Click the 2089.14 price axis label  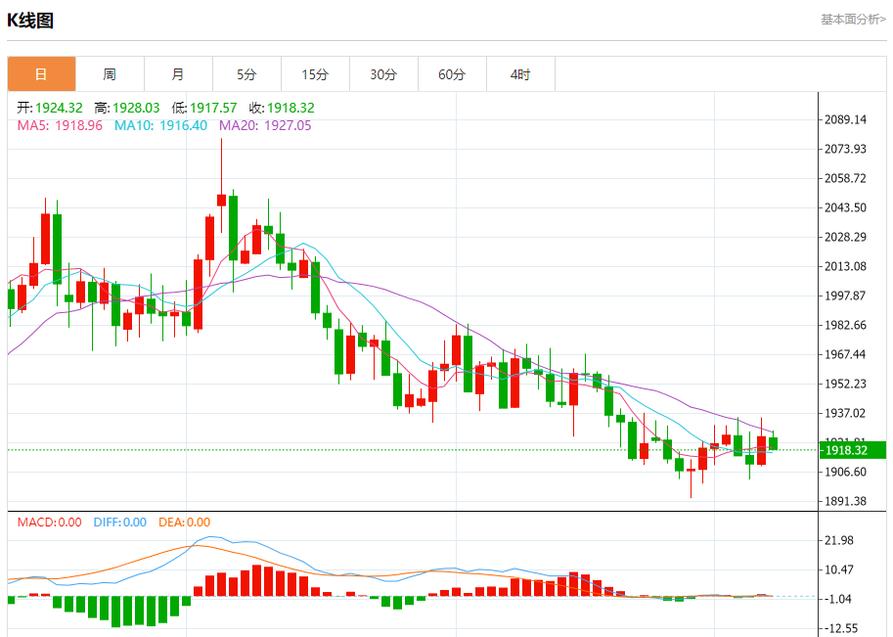pos(846,119)
